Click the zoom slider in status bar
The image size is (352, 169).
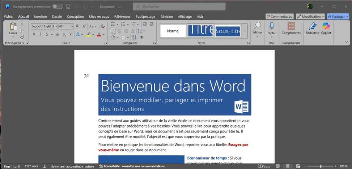tap(321, 166)
